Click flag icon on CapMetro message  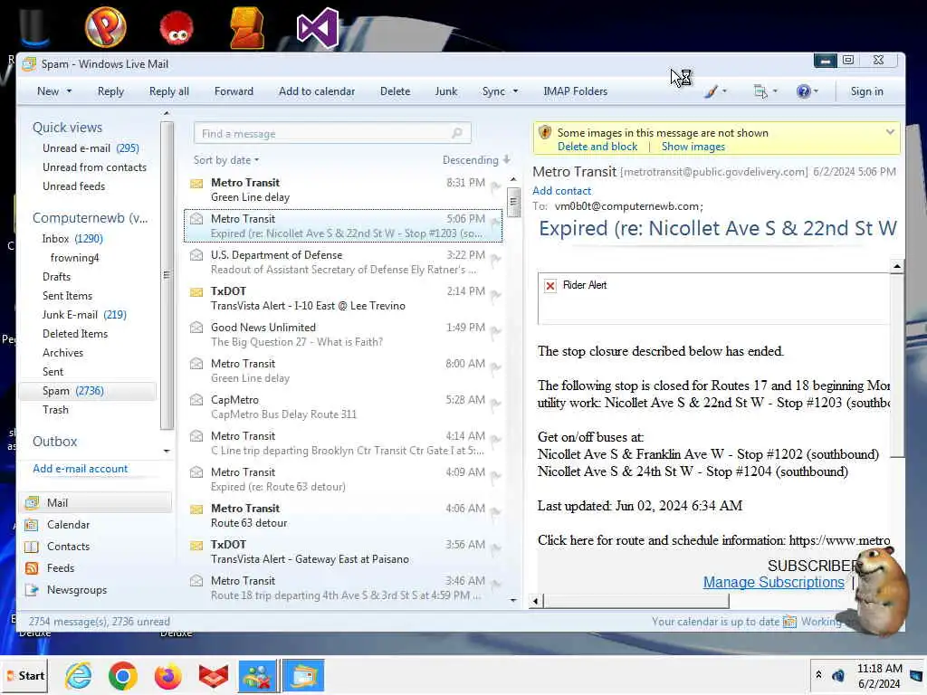click(495, 403)
